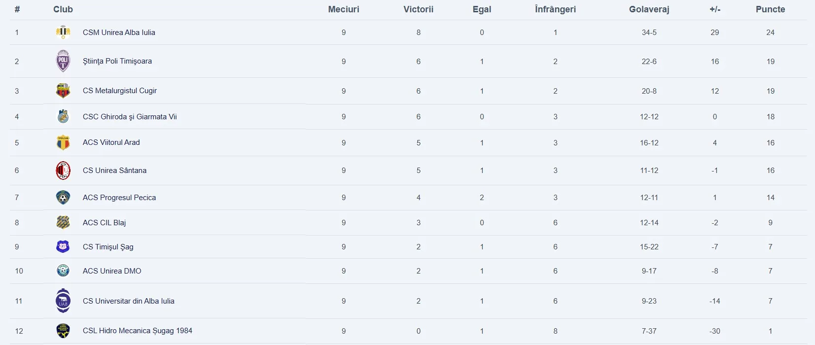Click the CS Unirea Sântana club logo

point(63,171)
